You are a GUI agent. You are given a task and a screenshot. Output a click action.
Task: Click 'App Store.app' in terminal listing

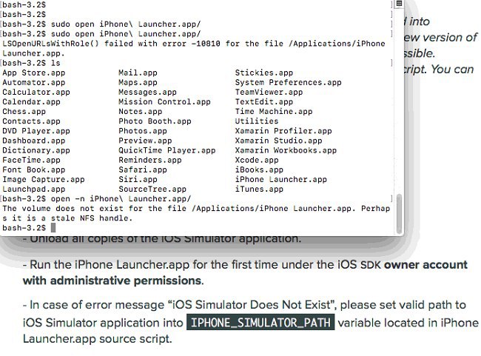[x=34, y=73]
